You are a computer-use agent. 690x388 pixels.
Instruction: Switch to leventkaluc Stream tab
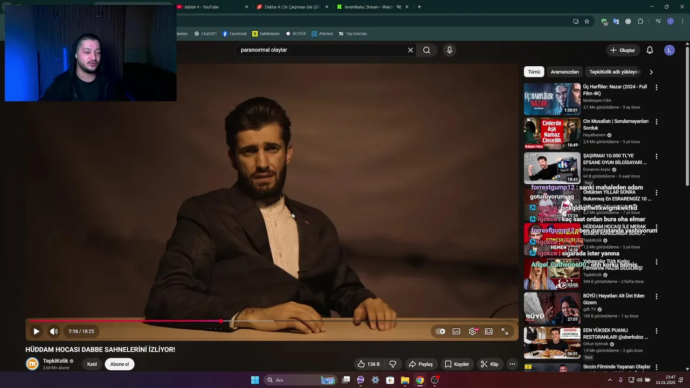[373, 7]
